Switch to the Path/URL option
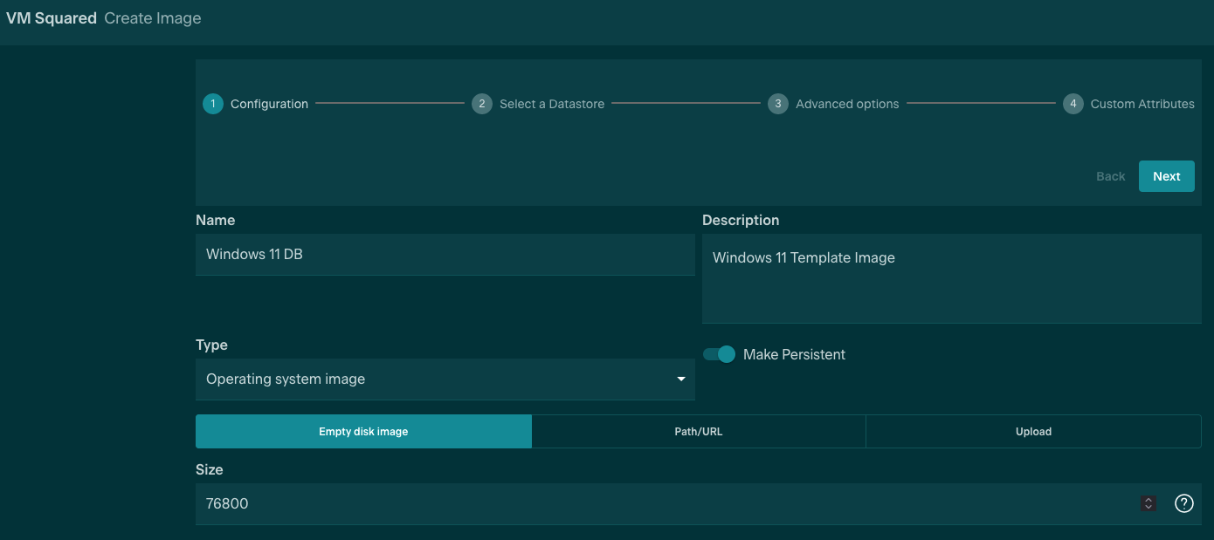1214x540 pixels. (x=699, y=432)
